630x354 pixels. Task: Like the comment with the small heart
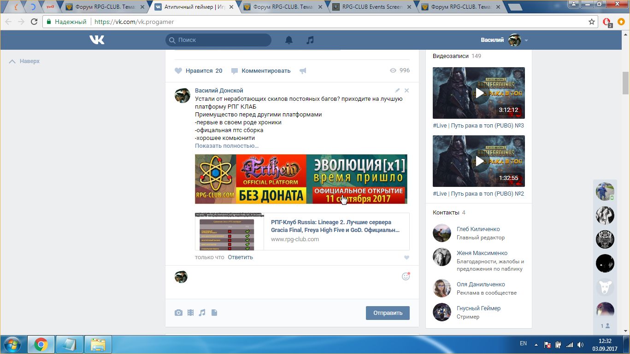click(406, 258)
